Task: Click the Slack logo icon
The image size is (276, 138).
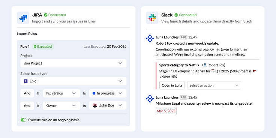Action: (152, 18)
